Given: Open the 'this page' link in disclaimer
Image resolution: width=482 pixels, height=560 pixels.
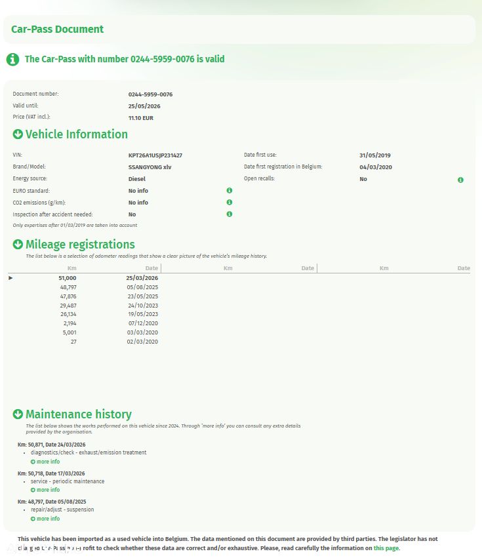Looking at the screenshot, I should pyautogui.click(x=386, y=548).
